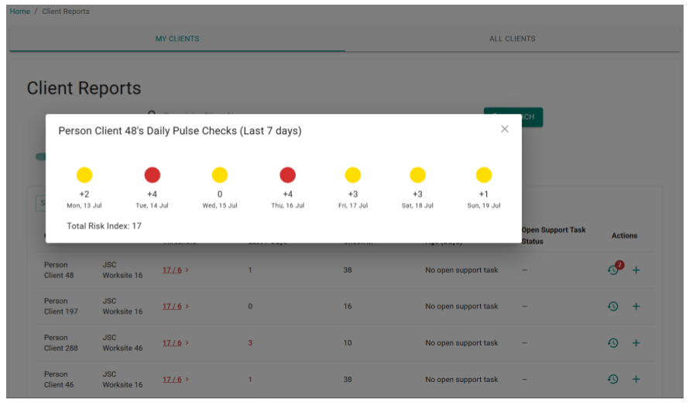Click the red pulse dot for Thu, 16 Jul
The width and height of the screenshot is (689, 403).
click(x=287, y=175)
